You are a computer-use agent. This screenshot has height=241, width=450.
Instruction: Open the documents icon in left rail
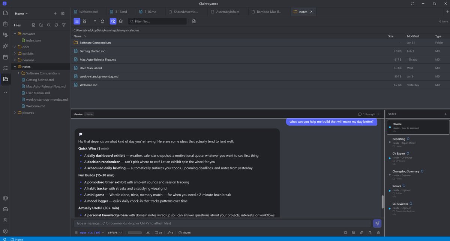(x=5, y=13)
